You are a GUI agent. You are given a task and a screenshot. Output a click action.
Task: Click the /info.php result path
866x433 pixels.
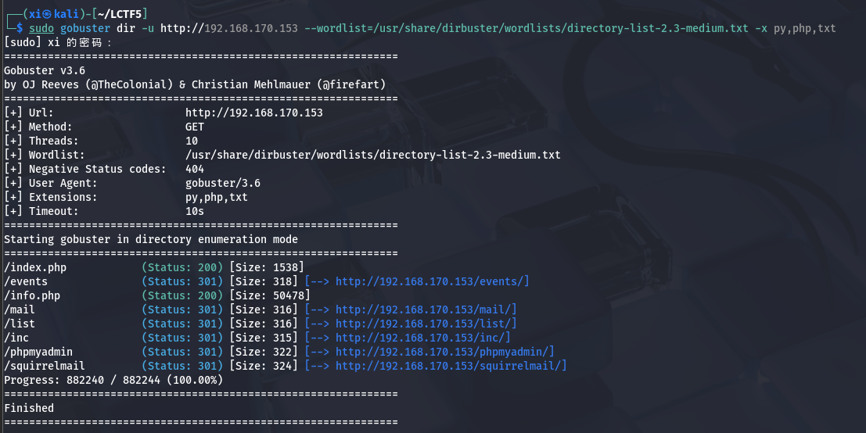click(32, 295)
